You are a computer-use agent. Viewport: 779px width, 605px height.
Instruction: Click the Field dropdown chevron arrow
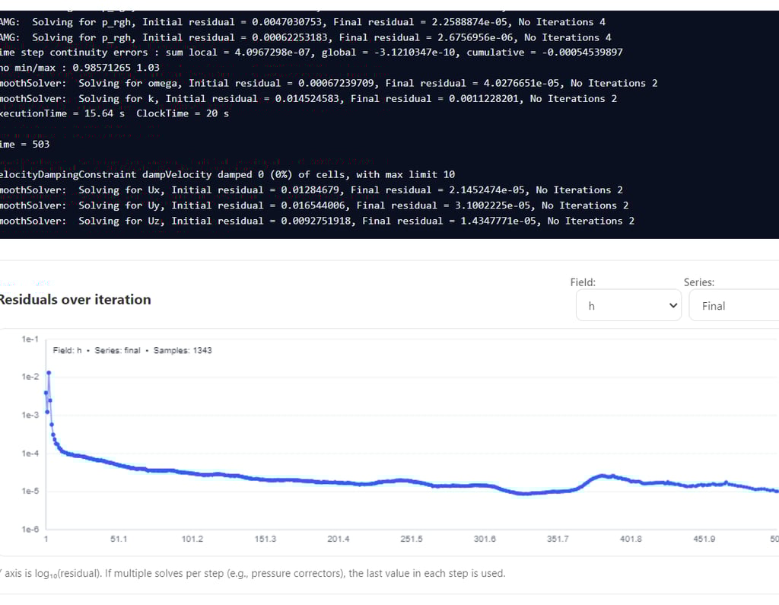[x=672, y=306]
